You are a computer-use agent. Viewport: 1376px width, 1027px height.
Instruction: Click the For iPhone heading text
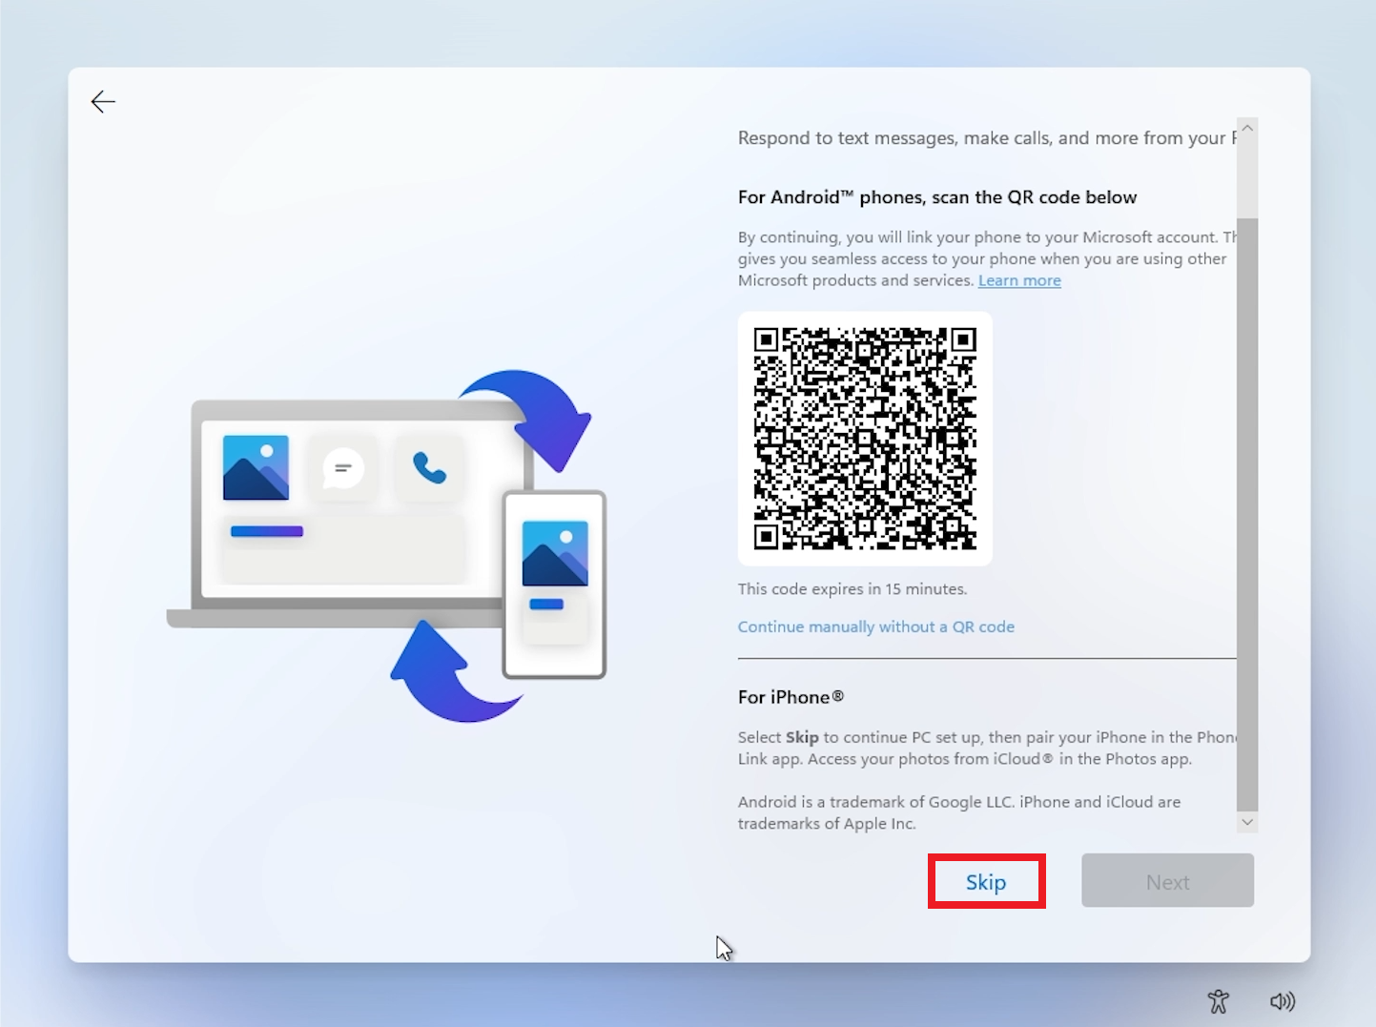pyautogui.click(x=790, y=697)
